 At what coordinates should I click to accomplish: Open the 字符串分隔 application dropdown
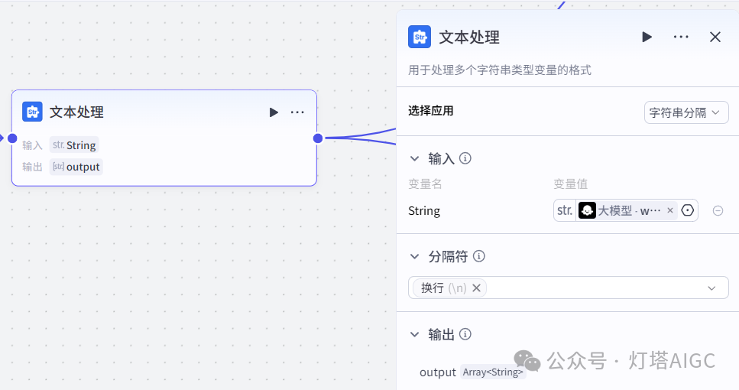pos(686,112)
